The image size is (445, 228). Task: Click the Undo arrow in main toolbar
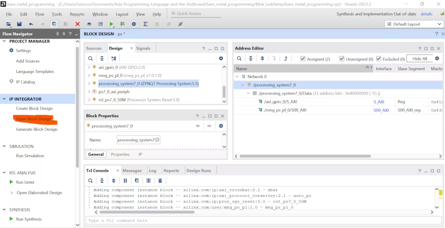31,24
